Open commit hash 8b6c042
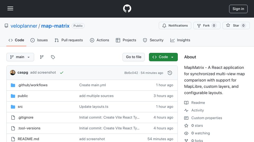Screen dimensions: 254x142 click(131, 73)
